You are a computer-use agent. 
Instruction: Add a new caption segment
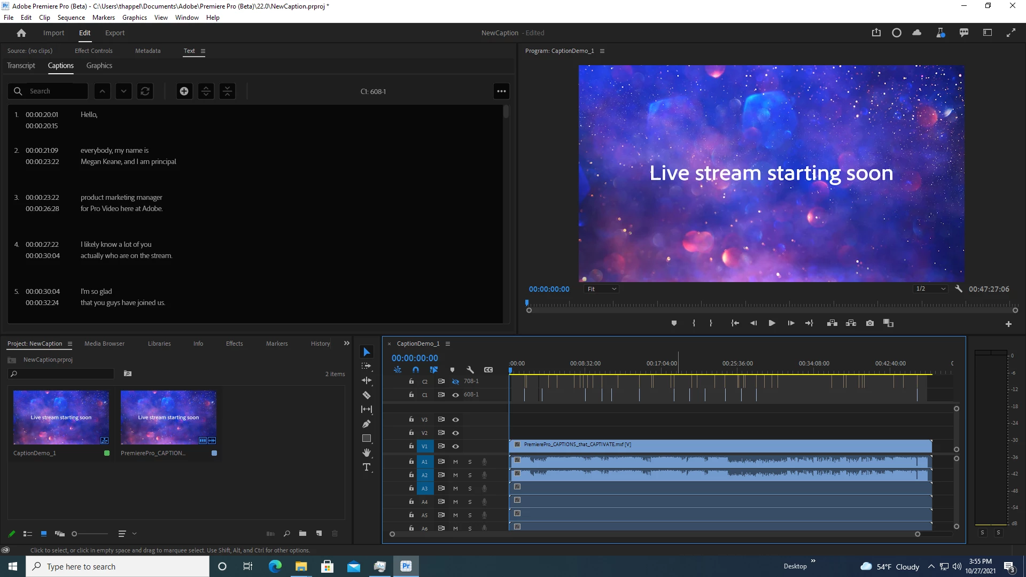184,91
